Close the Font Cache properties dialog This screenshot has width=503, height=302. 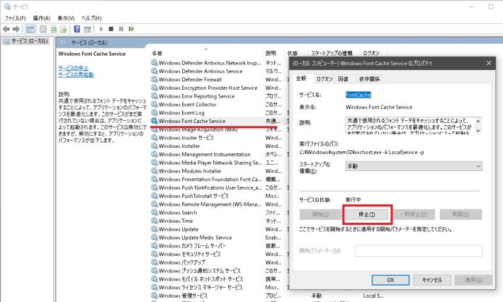pos(489,63)
